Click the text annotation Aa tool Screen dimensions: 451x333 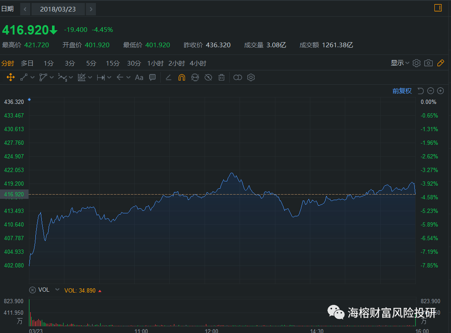click(x=139, y=78)
